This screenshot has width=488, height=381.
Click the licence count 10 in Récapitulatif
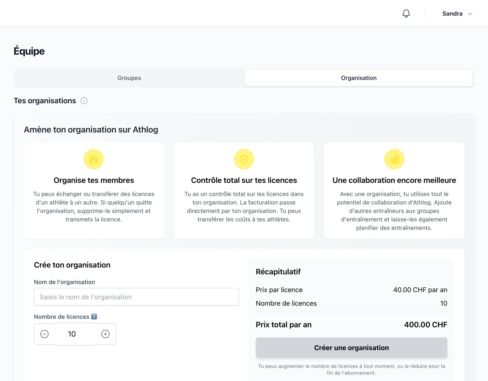click(x=444, y=303)
